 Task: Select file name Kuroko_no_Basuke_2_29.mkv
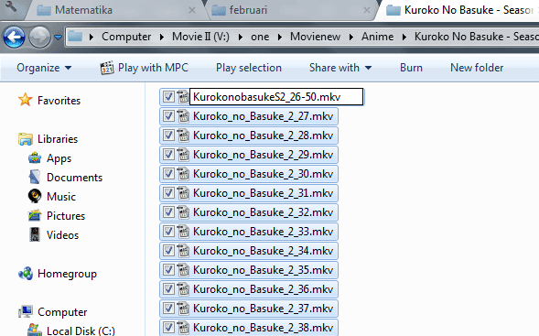coord(263,155)
